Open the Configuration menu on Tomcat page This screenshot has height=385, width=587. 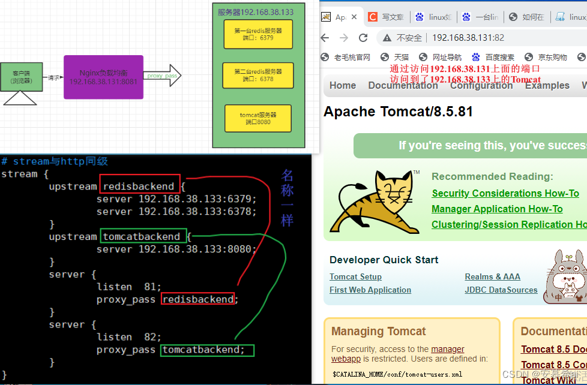481,86
